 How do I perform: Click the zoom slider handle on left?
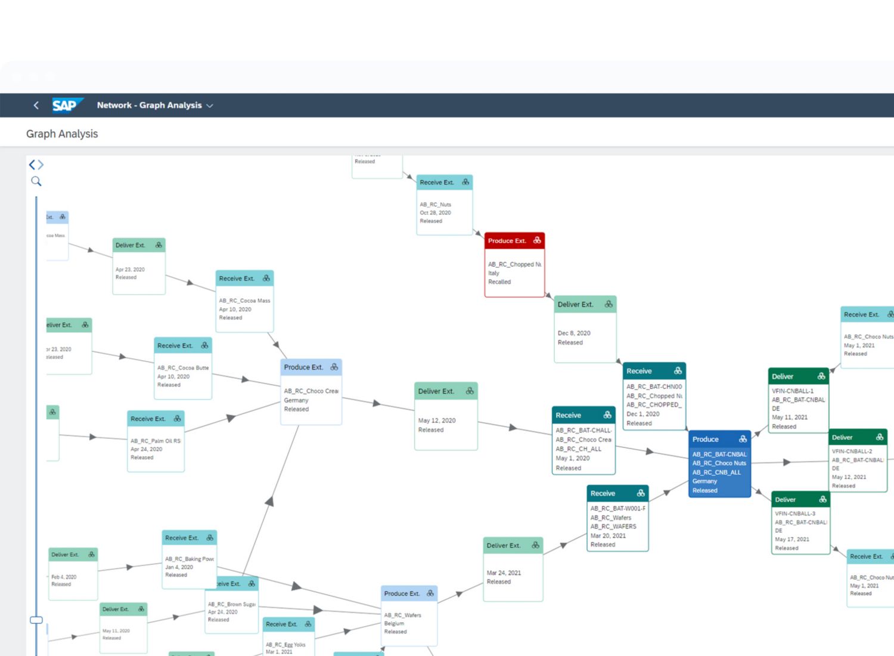[36, 620]
